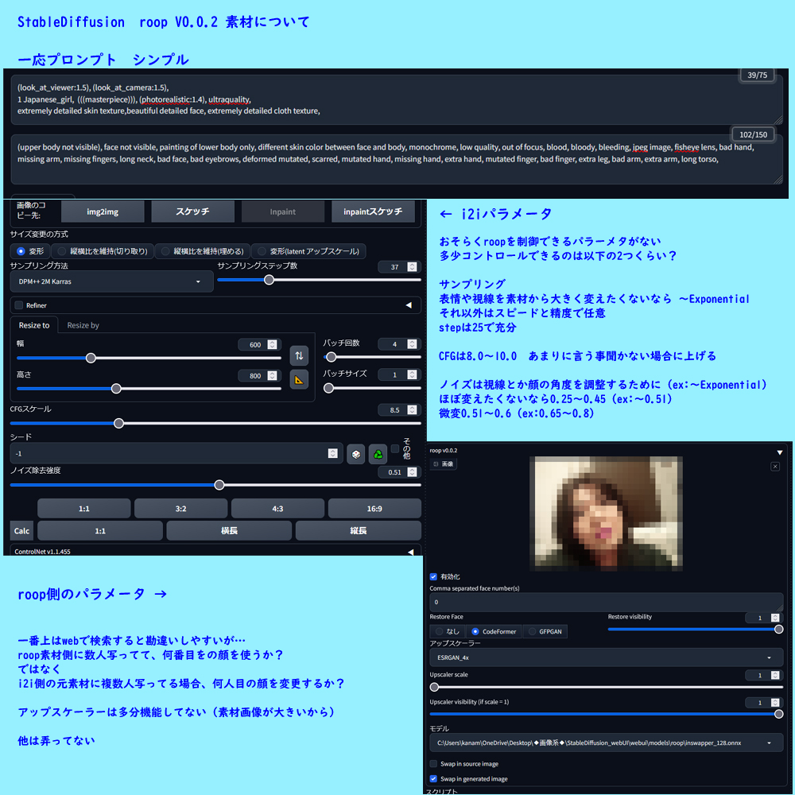Adjust denoising strength stepper showing 0.51
Image resolution: width=795 pixels, height=795 pixels.
(x=412, y=472)
